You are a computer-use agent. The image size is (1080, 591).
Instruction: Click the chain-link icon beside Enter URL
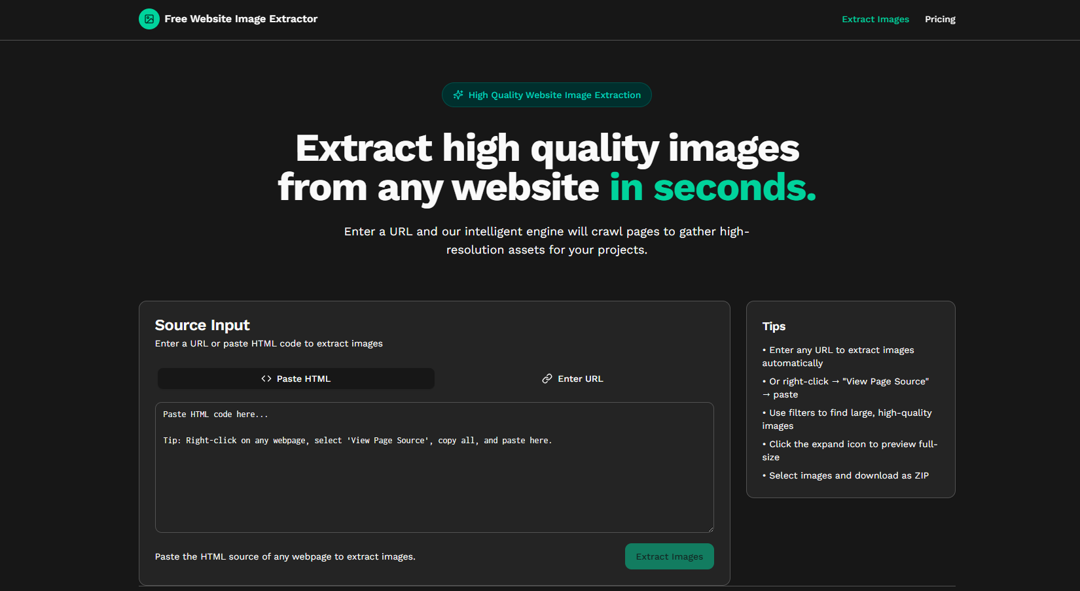click(547, 378)
